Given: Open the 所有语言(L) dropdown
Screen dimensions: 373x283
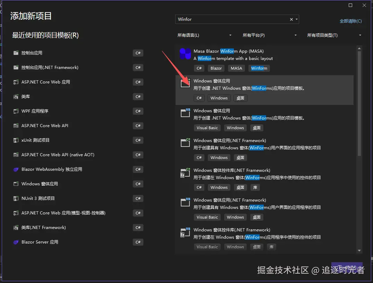Looking at the screenshot, I should 204,35.
